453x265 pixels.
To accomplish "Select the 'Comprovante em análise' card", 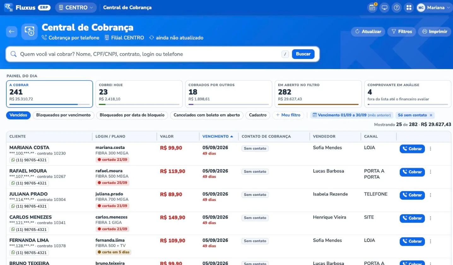I will (408, 94).
